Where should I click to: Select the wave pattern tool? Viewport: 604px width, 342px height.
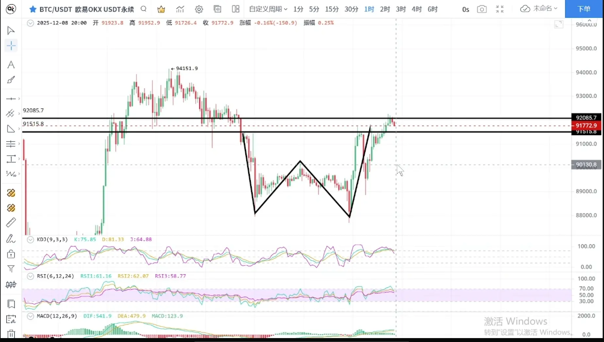[11, 174]
